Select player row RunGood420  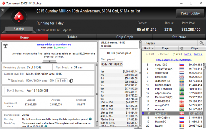[172, 85]
